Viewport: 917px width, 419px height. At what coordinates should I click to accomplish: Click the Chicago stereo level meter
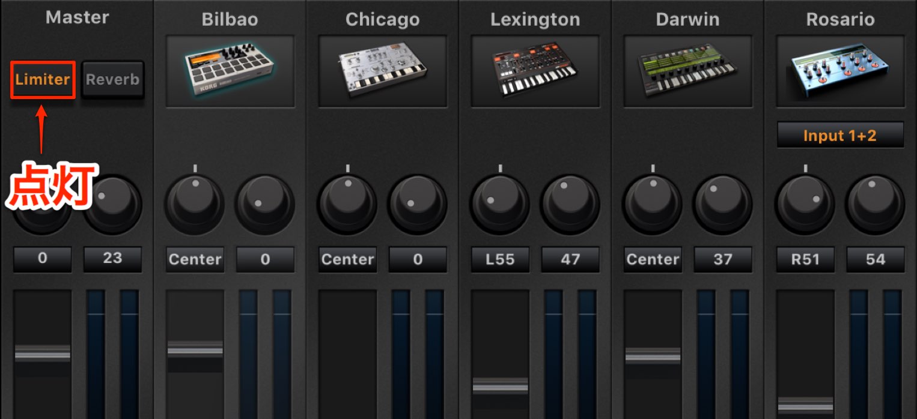(418, 354)
